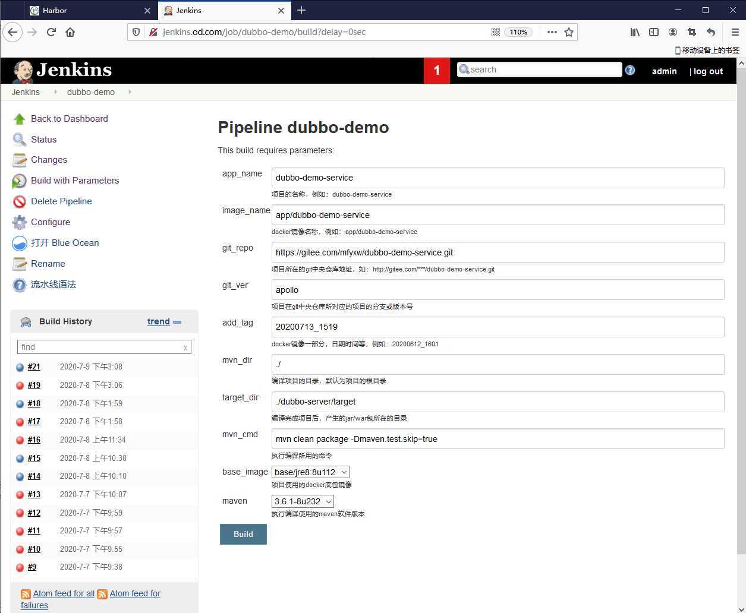Image resolution: width=746 pixels, height=613 pixels.
Task: Click red status ball of build #19
Action: (x=20, y=386)
